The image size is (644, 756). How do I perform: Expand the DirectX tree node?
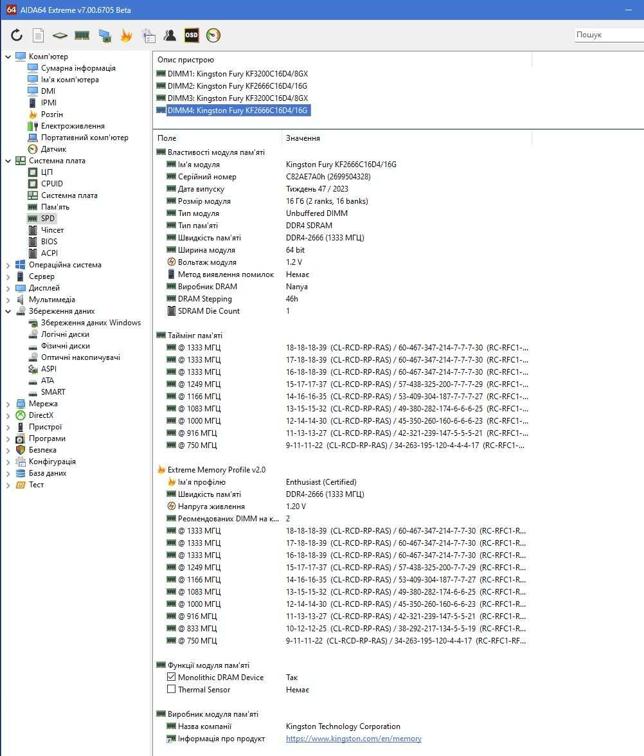coord(8,415)
